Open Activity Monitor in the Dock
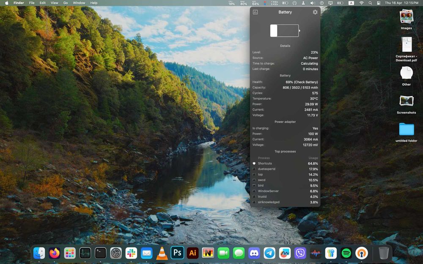423x264 pixels. coord(85,253)
